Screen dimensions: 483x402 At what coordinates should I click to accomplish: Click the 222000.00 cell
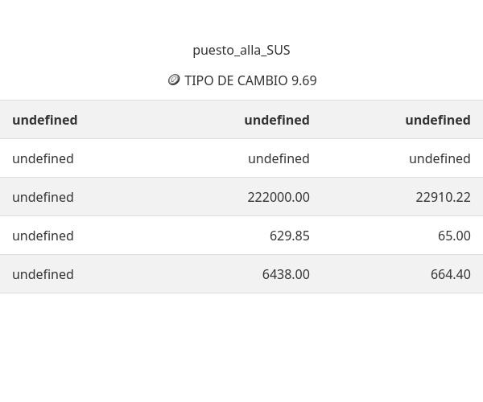coord(279,197)
